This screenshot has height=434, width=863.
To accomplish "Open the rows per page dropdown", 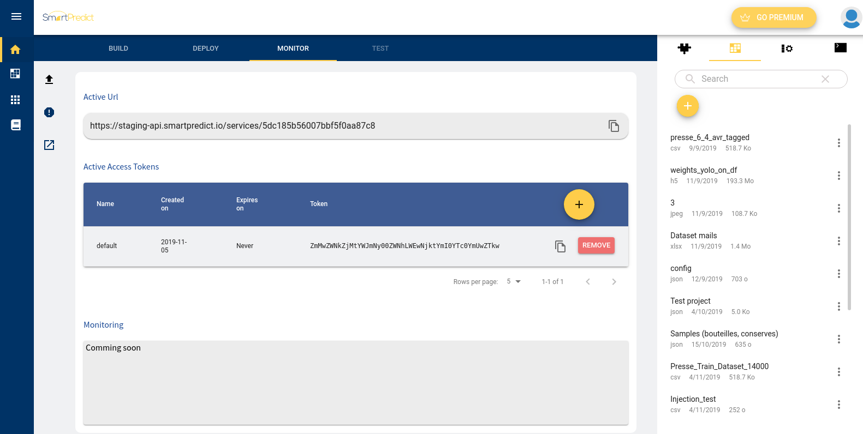I will point(514,281).
